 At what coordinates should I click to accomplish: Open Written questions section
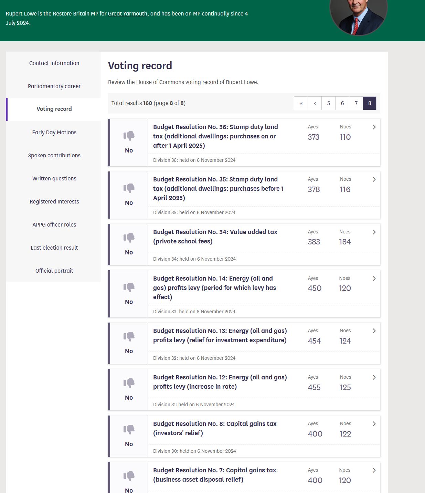[54, 178]
